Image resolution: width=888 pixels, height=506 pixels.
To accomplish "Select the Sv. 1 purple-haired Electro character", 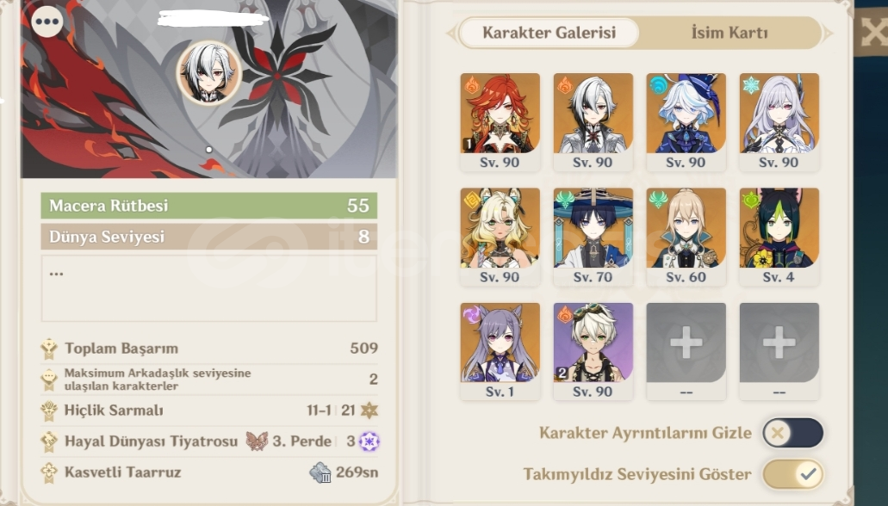I will pyautogui.click(x=500, y=351).
